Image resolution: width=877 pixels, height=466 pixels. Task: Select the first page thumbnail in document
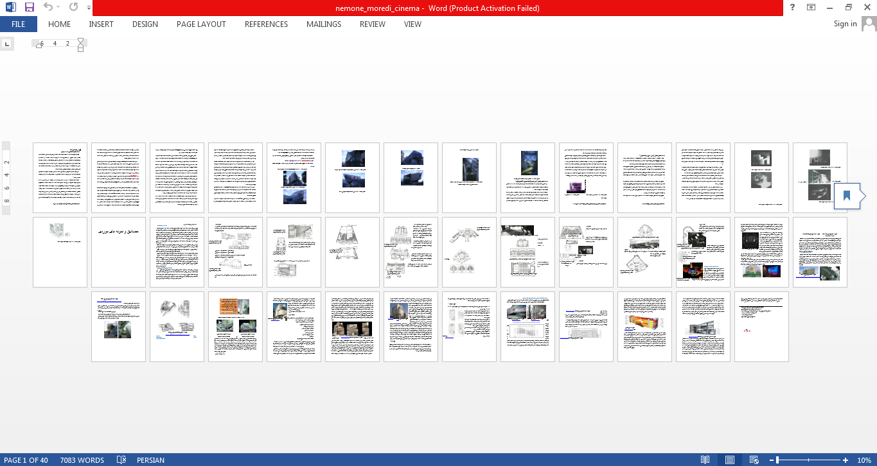point(60,178)
